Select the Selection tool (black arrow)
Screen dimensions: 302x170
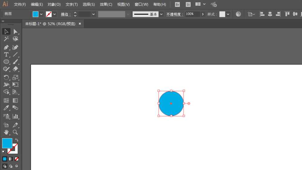pos(6,31)
